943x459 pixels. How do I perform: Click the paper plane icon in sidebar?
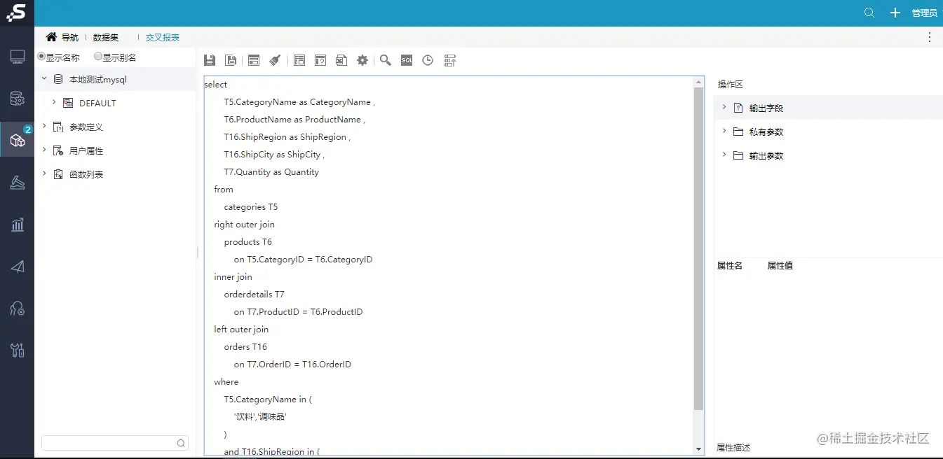tap(18, 267)
